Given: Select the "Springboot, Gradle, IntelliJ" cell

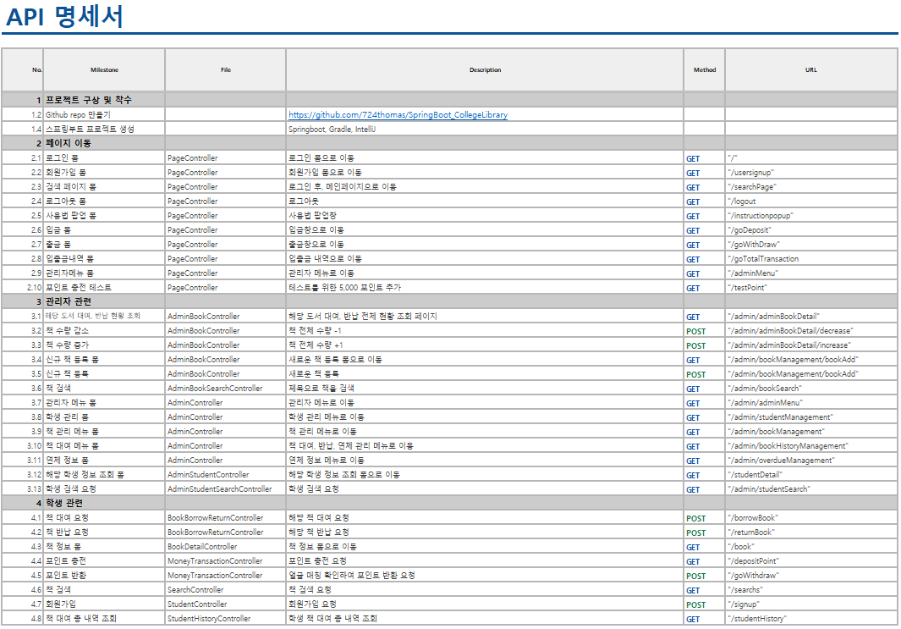Looking at the screenshot, I should [485, 130].
